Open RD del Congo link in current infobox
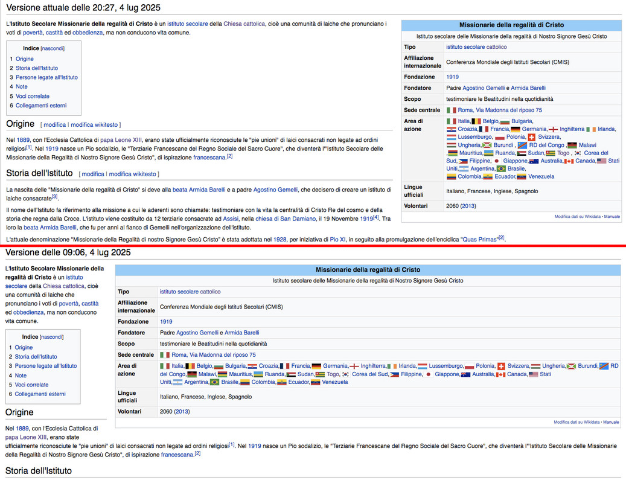626x483 pixels. click(x=546, y=146)
